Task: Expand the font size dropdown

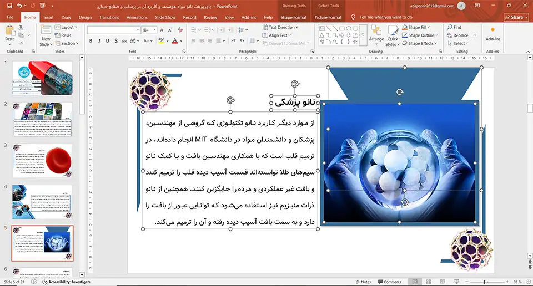Action: (x=155, y=30)
